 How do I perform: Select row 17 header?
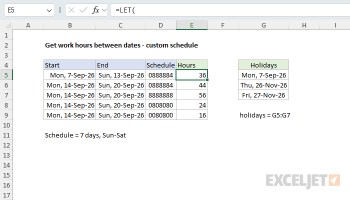click(6, 195)
